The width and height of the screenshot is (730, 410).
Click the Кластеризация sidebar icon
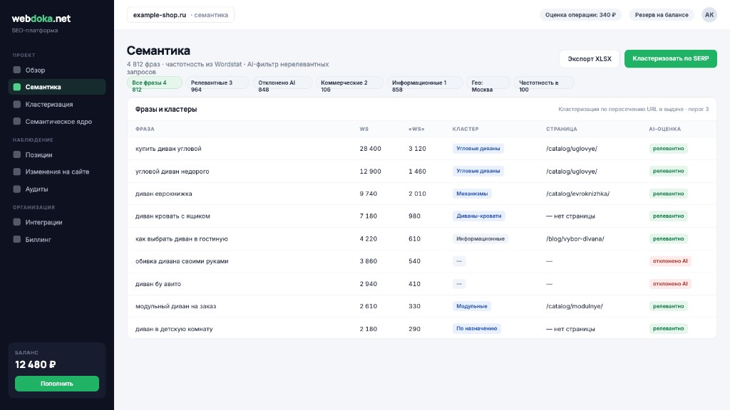(x=17, y=104)
